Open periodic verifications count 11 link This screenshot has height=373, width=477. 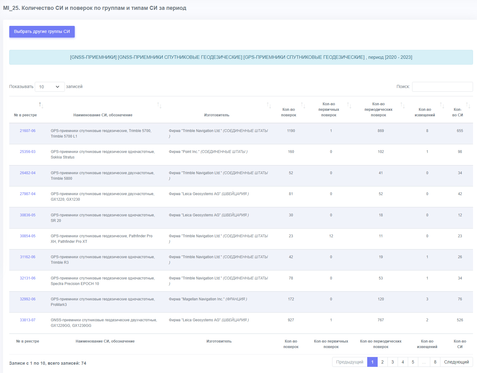point(381,236)
